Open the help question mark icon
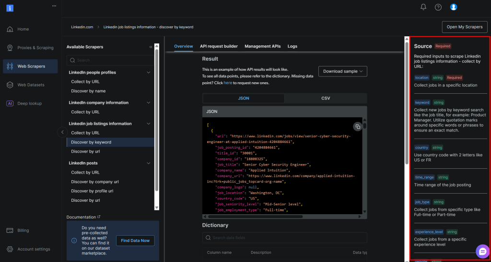The image size is (491, 262). point(438,7)
